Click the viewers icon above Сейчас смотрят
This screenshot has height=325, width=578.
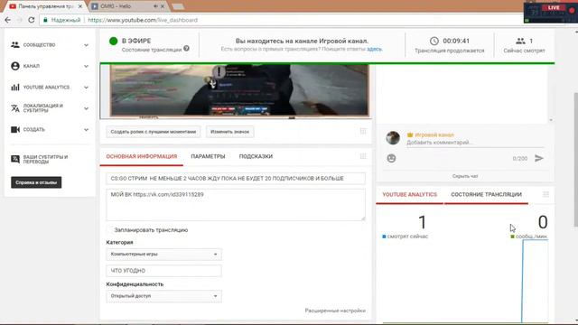click(520, 41)
